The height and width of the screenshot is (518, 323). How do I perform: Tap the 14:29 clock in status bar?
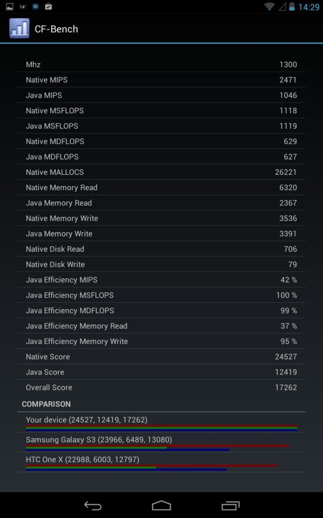(309, 7)
